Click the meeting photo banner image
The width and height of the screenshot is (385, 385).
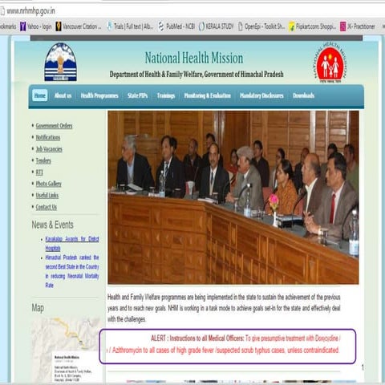pos(233,197)
